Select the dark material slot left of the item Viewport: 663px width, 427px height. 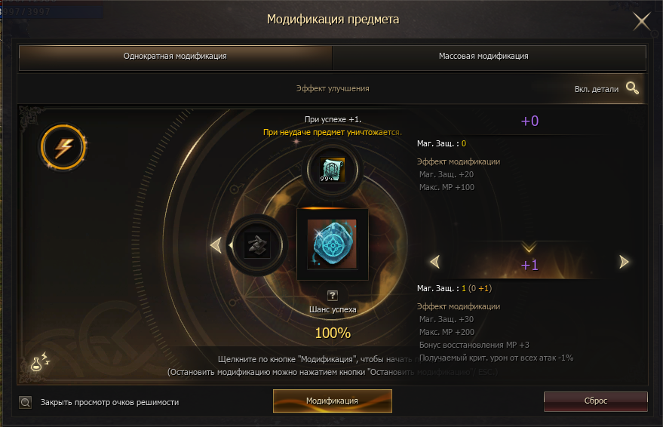pos(257,245)
